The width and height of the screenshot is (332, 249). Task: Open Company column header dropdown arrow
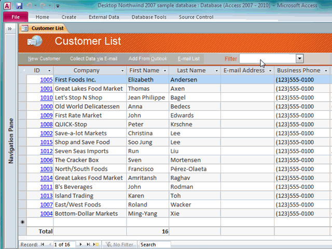click(122, 71)
